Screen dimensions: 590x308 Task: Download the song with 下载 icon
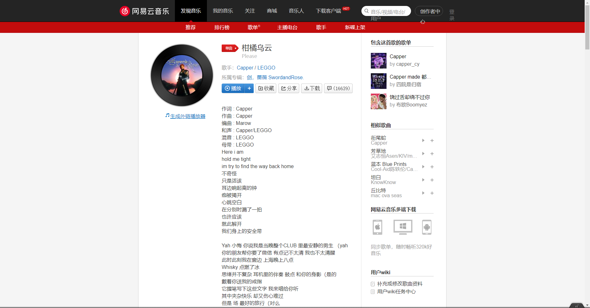point(311,88)
